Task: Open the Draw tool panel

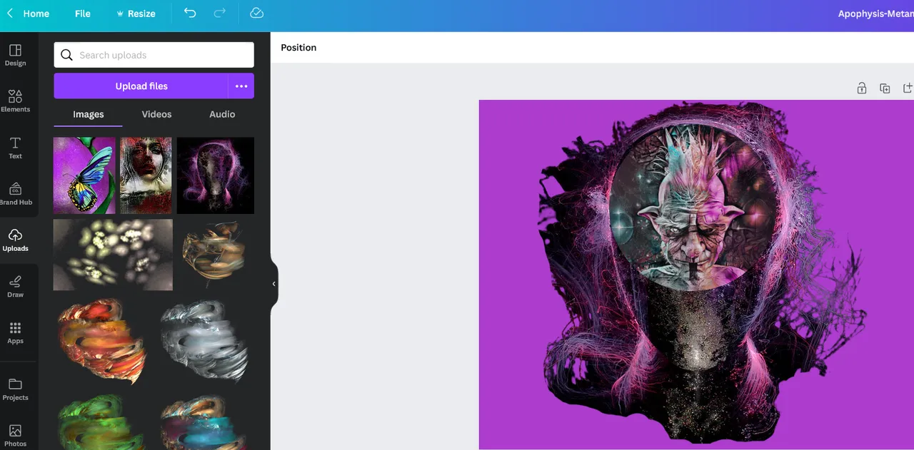Action: click(15, 287)
